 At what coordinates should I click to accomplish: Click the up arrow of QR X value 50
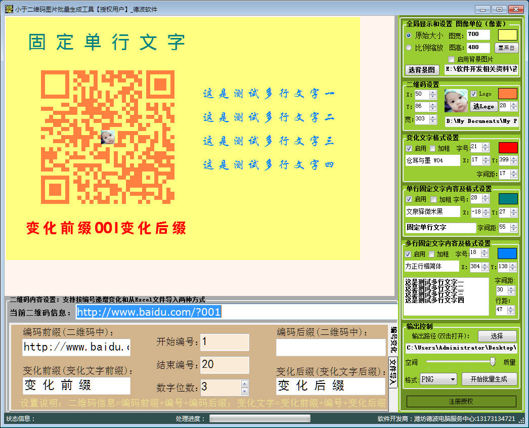point(433,92)
